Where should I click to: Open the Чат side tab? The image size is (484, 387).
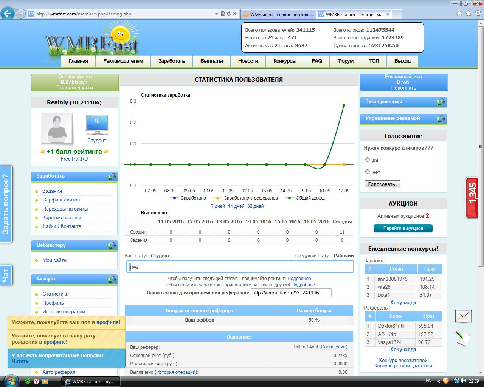[x=6, y=276]
